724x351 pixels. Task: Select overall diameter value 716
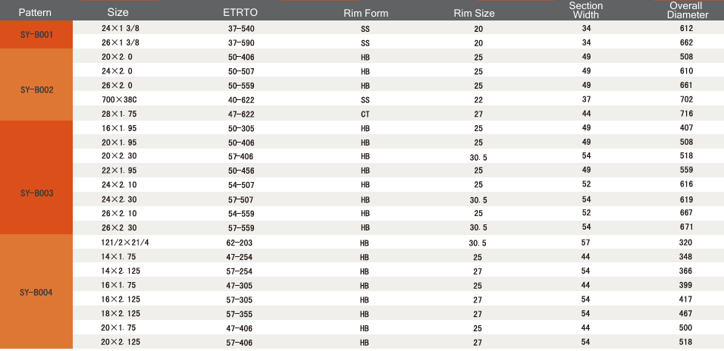686,114
